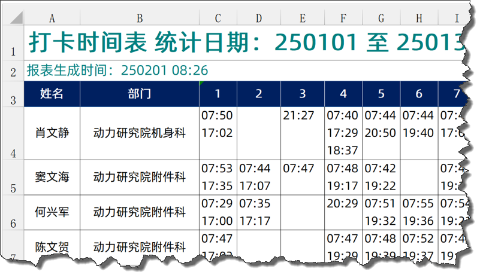
Task: Click the 部门 header cell
Action: click(139, 94)
